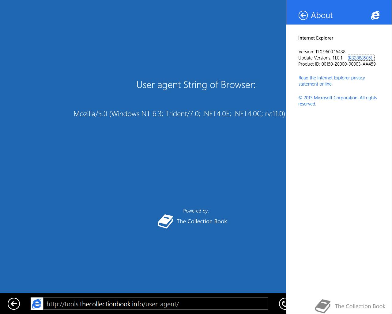Click the book icon under Powered by
392x314 pixels.
(x=165, y=221)
